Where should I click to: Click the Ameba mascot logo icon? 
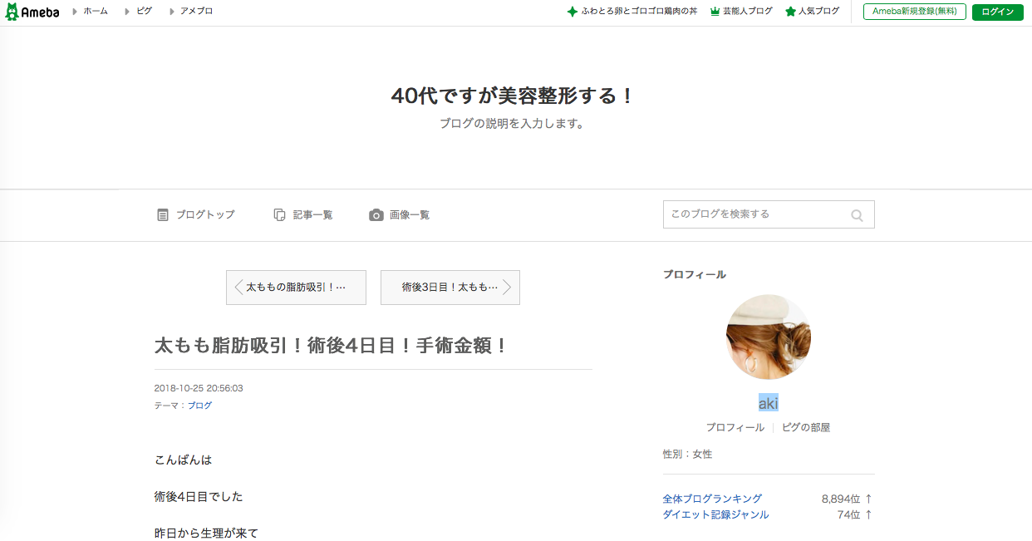(15, 11)
